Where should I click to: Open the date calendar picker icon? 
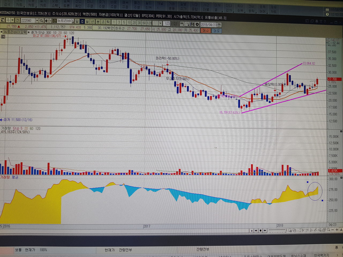[219, 25]
